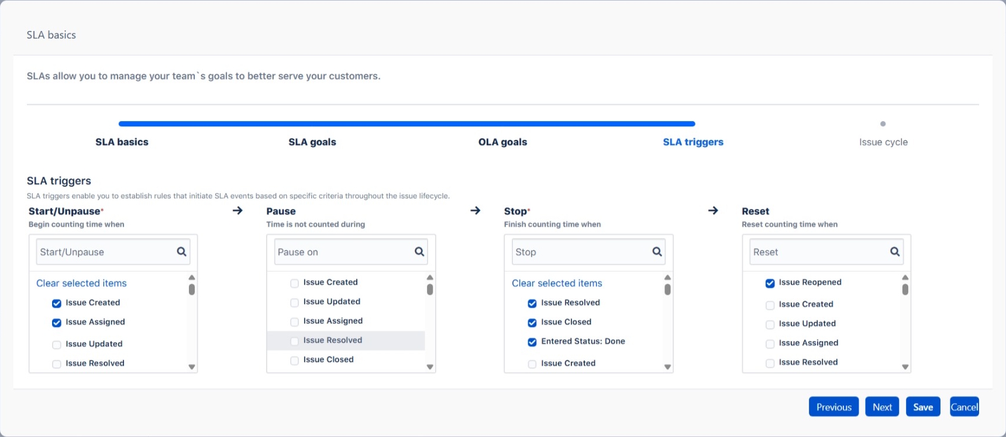Viewport: 1006px width, 437px height.
Task: Open the Issue cycle step
Action: [883, 142]
